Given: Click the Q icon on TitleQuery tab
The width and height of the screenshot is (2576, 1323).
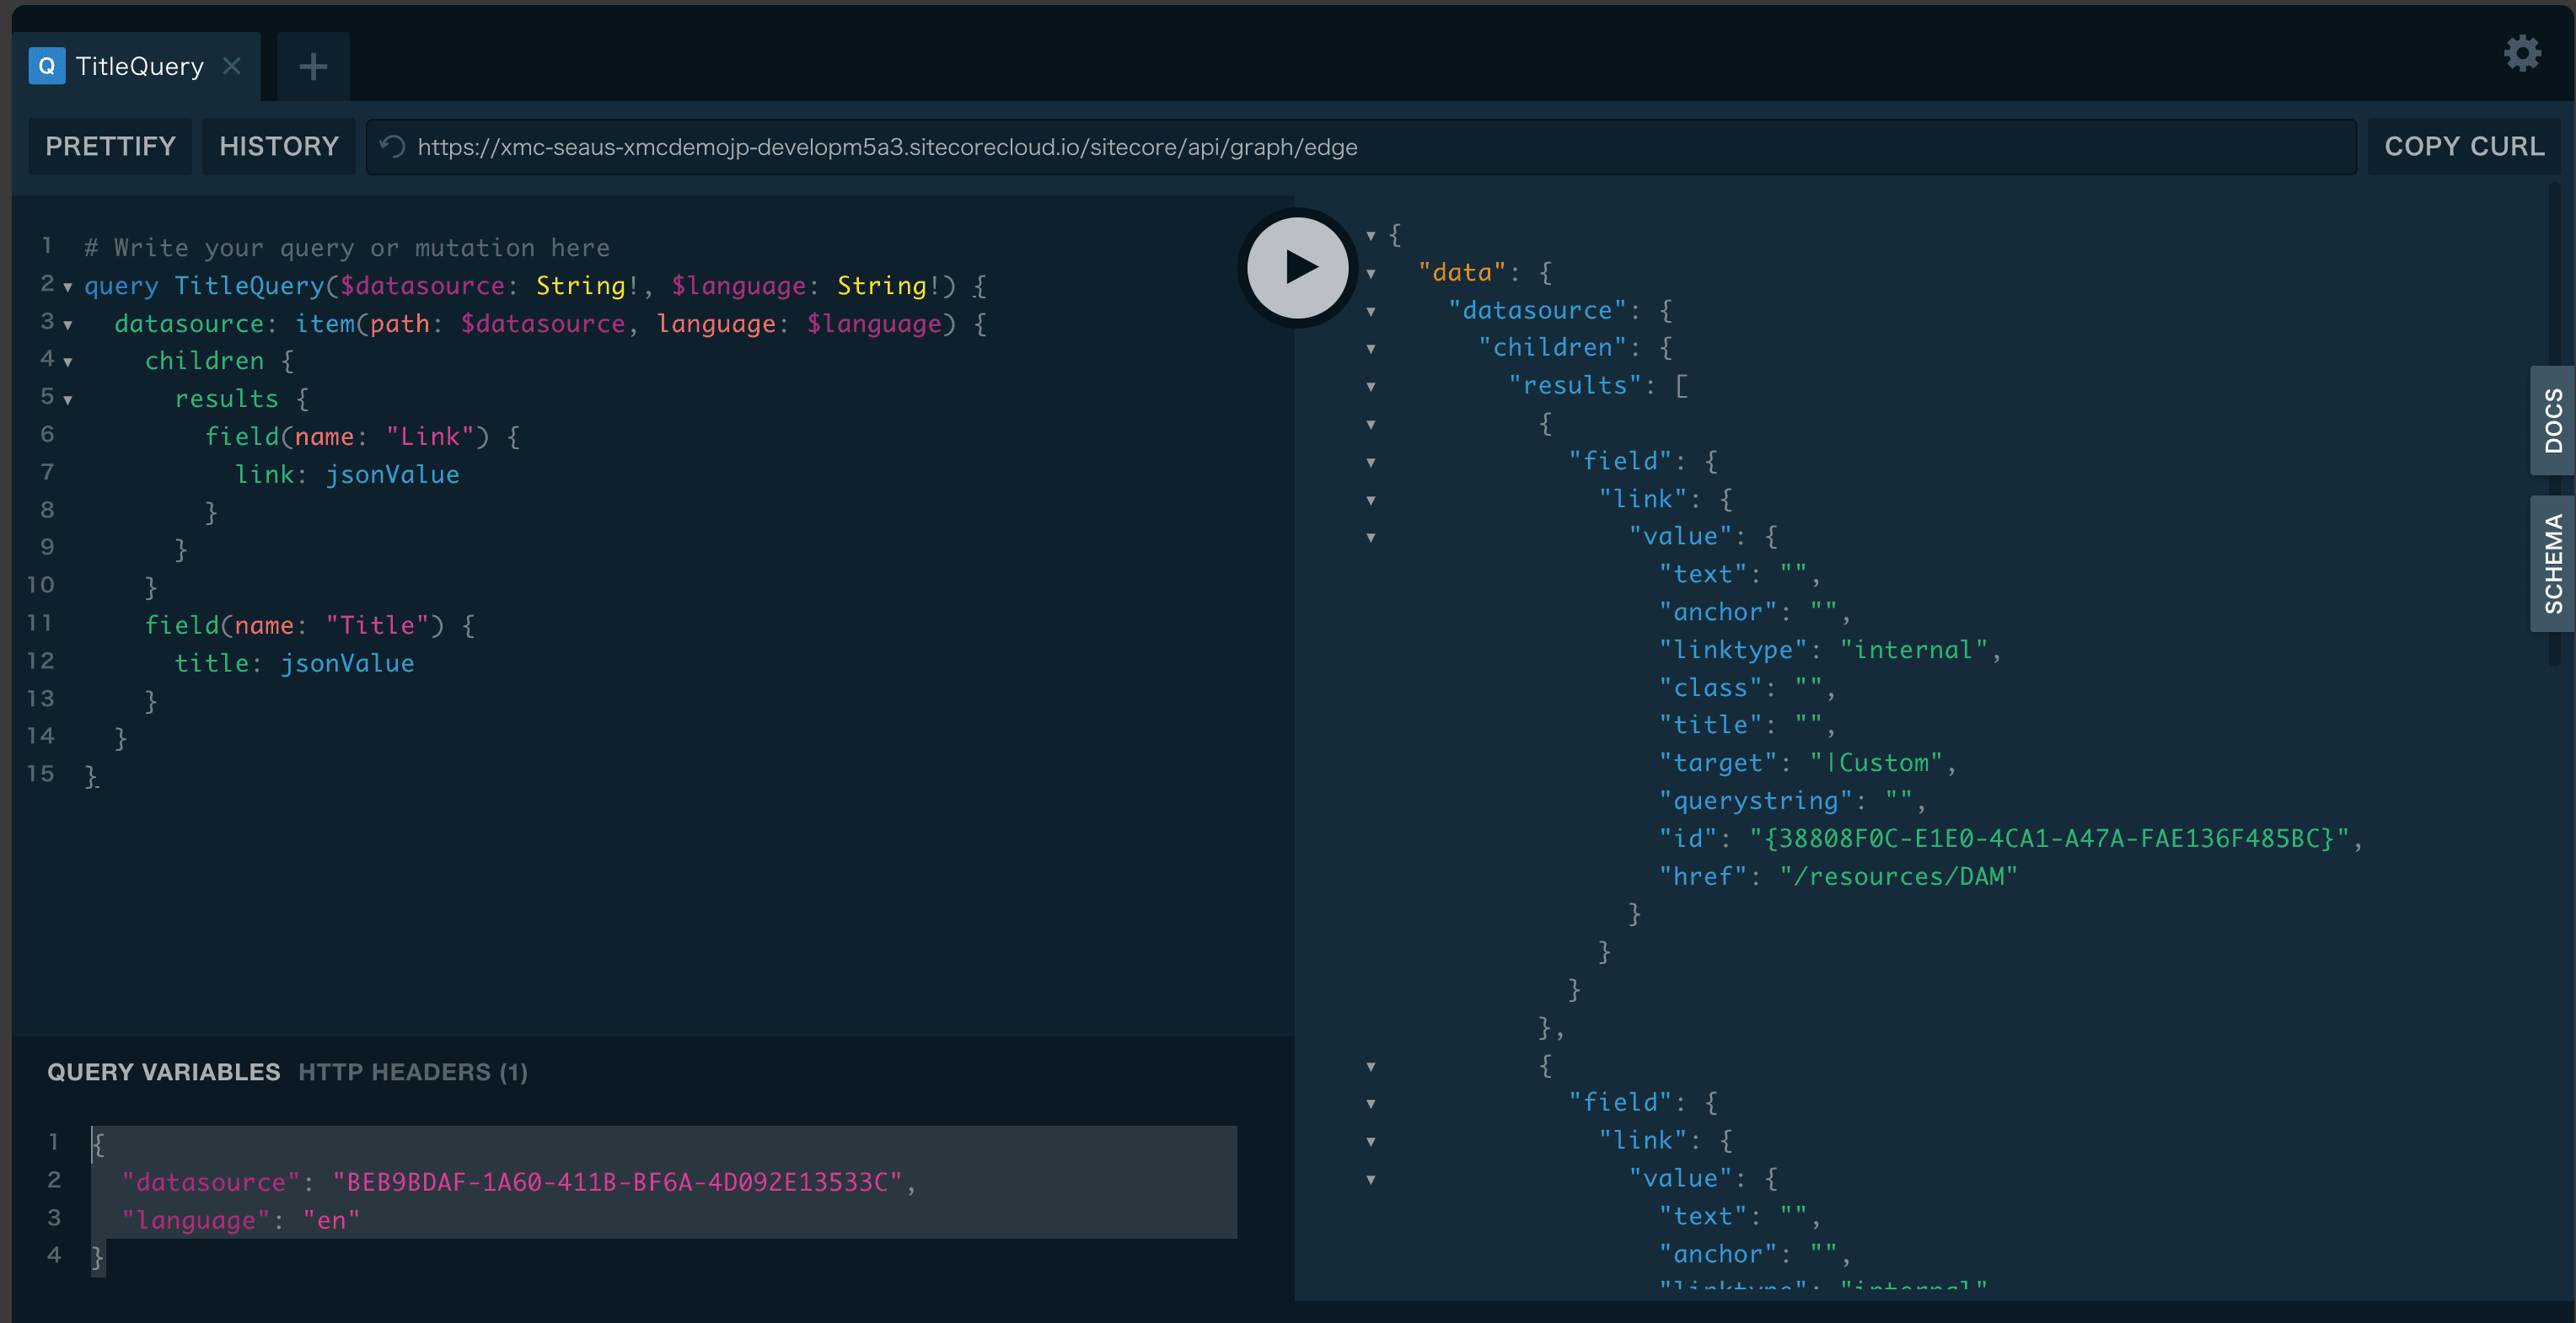Looking at the screenshot, I should coord(46,66).
